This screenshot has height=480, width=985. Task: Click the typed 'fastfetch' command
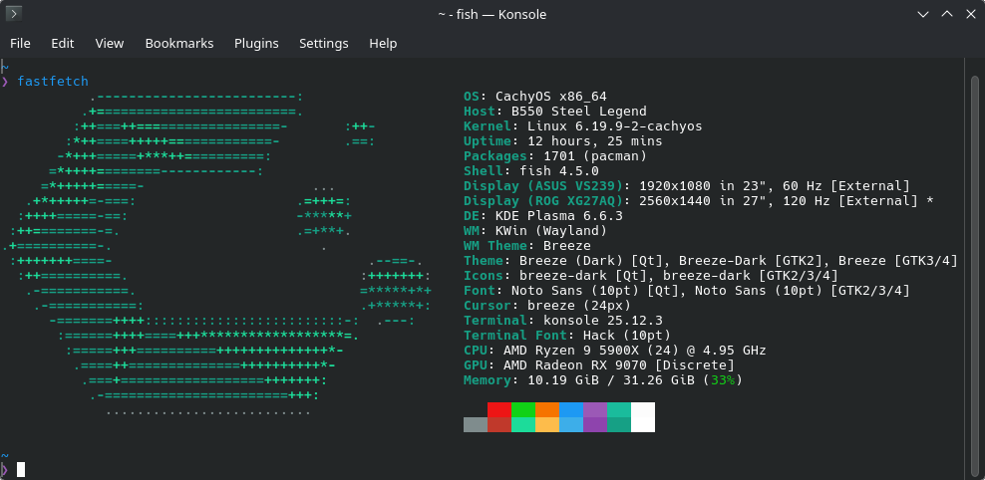click(x=53, y=82)
